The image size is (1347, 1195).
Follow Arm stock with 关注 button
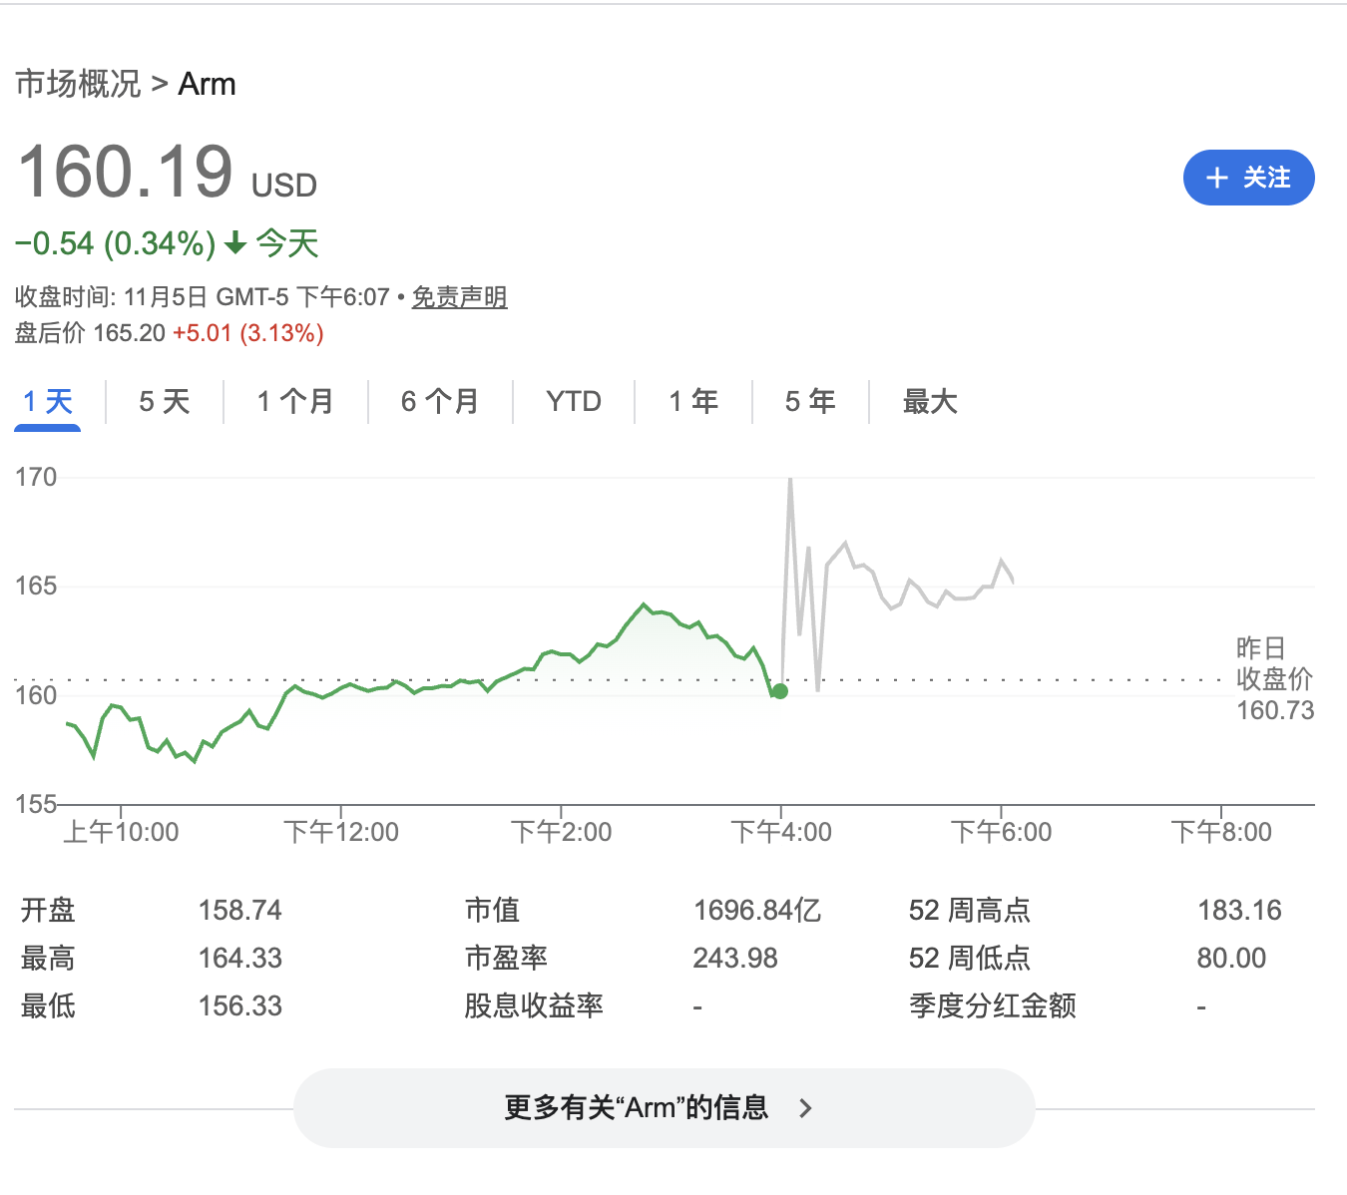(x=1248, y=179)
